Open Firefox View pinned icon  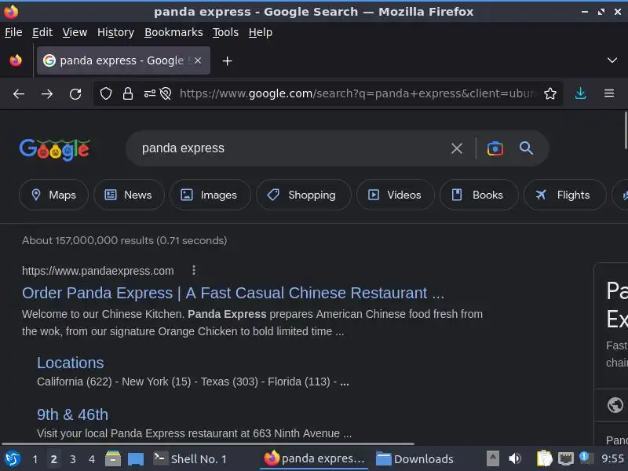point(16,60)
